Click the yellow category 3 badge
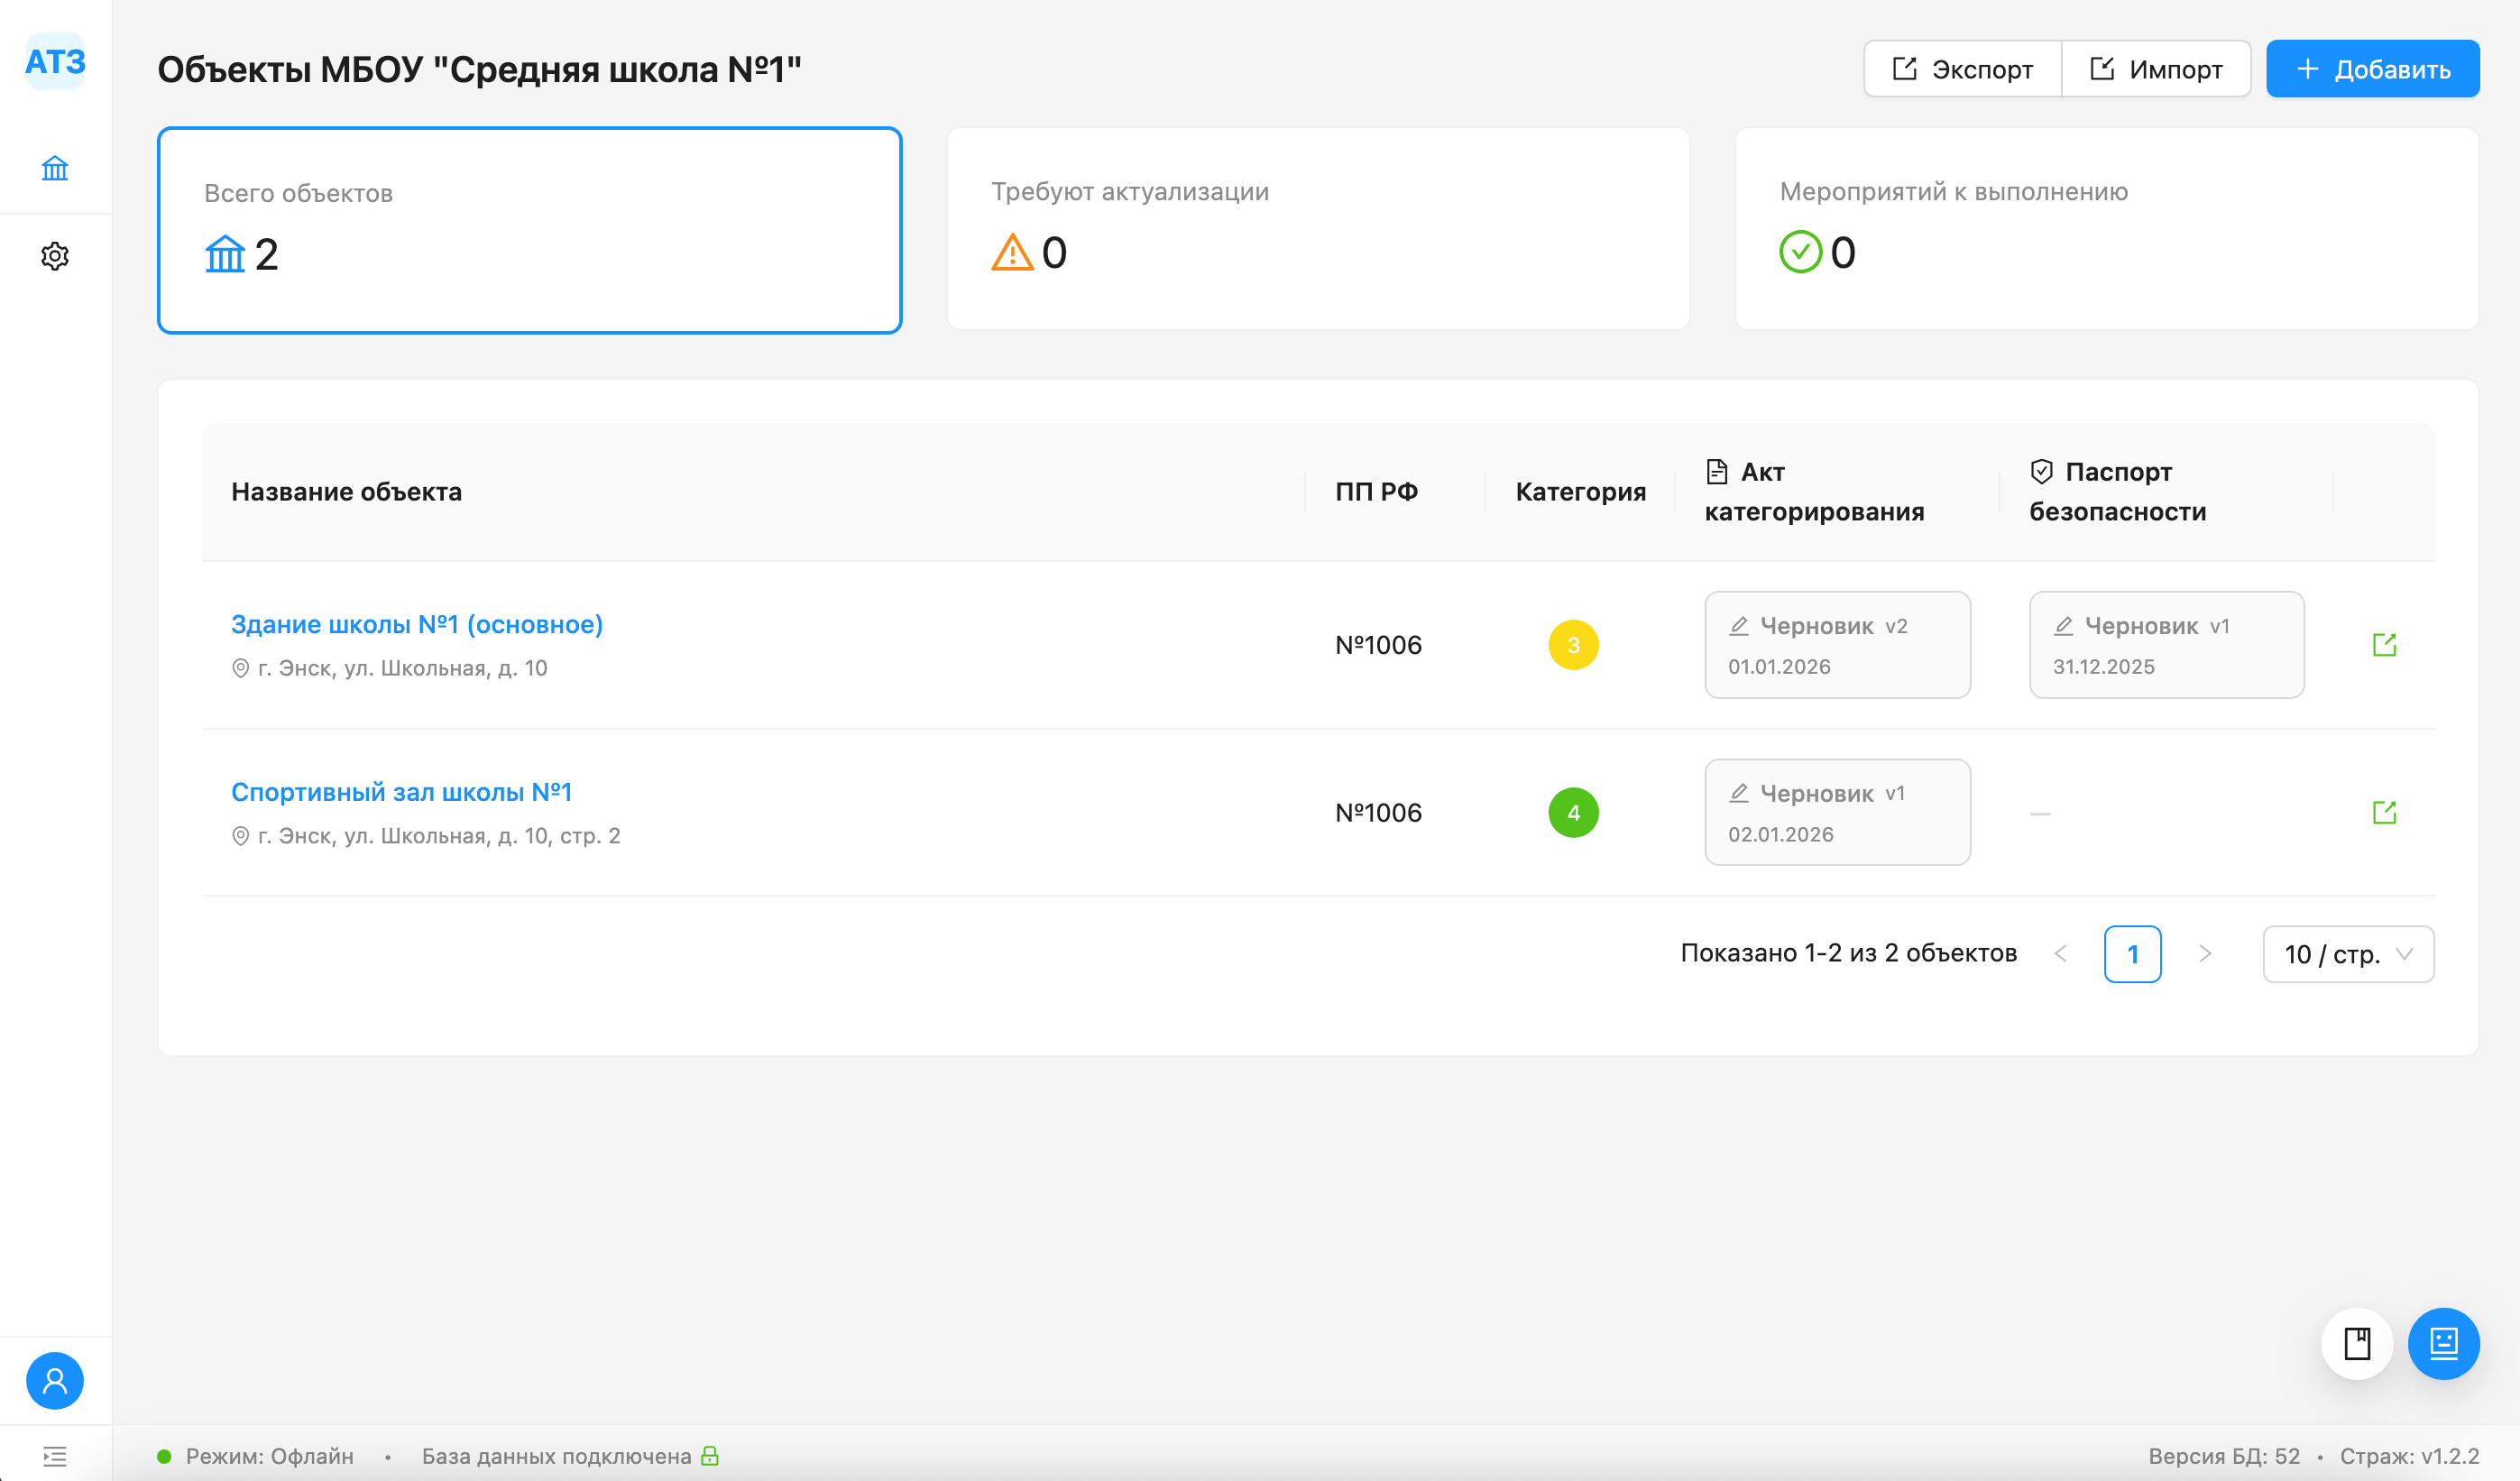Image resolution: width=2520 pixels, height=1481 pixels. pyautogui.click(x=1573, y=645)
